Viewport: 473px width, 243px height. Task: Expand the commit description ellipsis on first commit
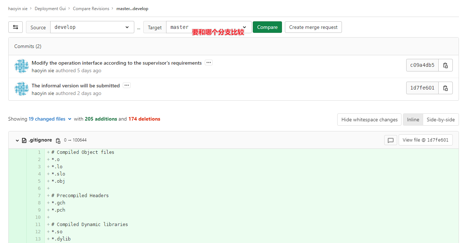[x=208, y=62]
